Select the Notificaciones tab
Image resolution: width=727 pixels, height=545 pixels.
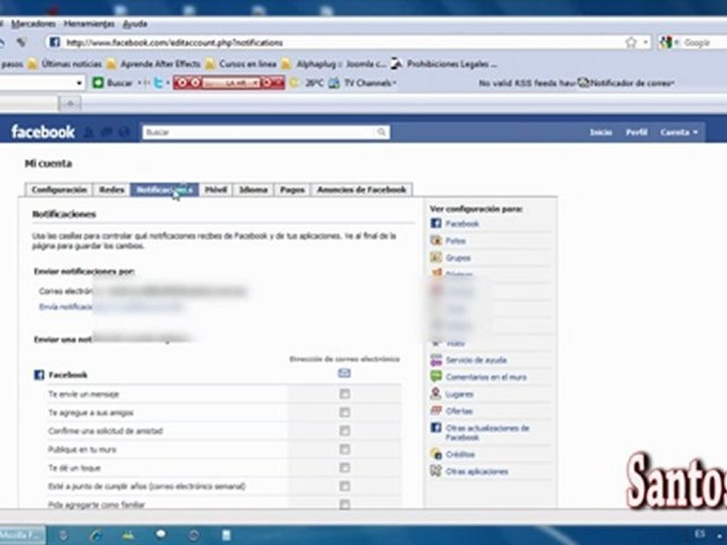click(164, 189)
